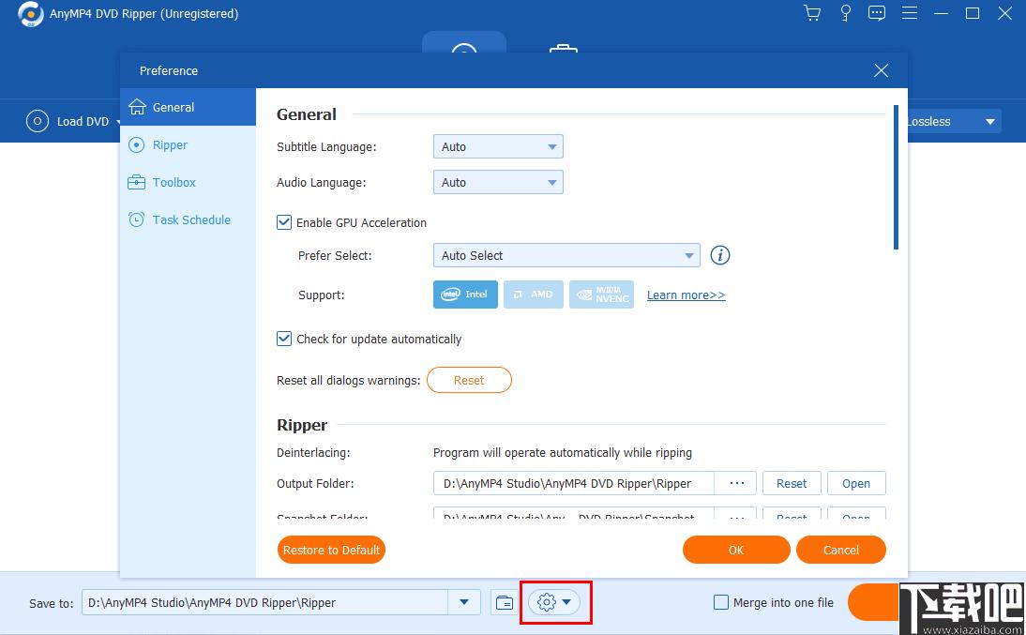
Task: Click the AnyMP4 DVD Ripper logo
Action: pyautogui.click(x=30, y=14)
